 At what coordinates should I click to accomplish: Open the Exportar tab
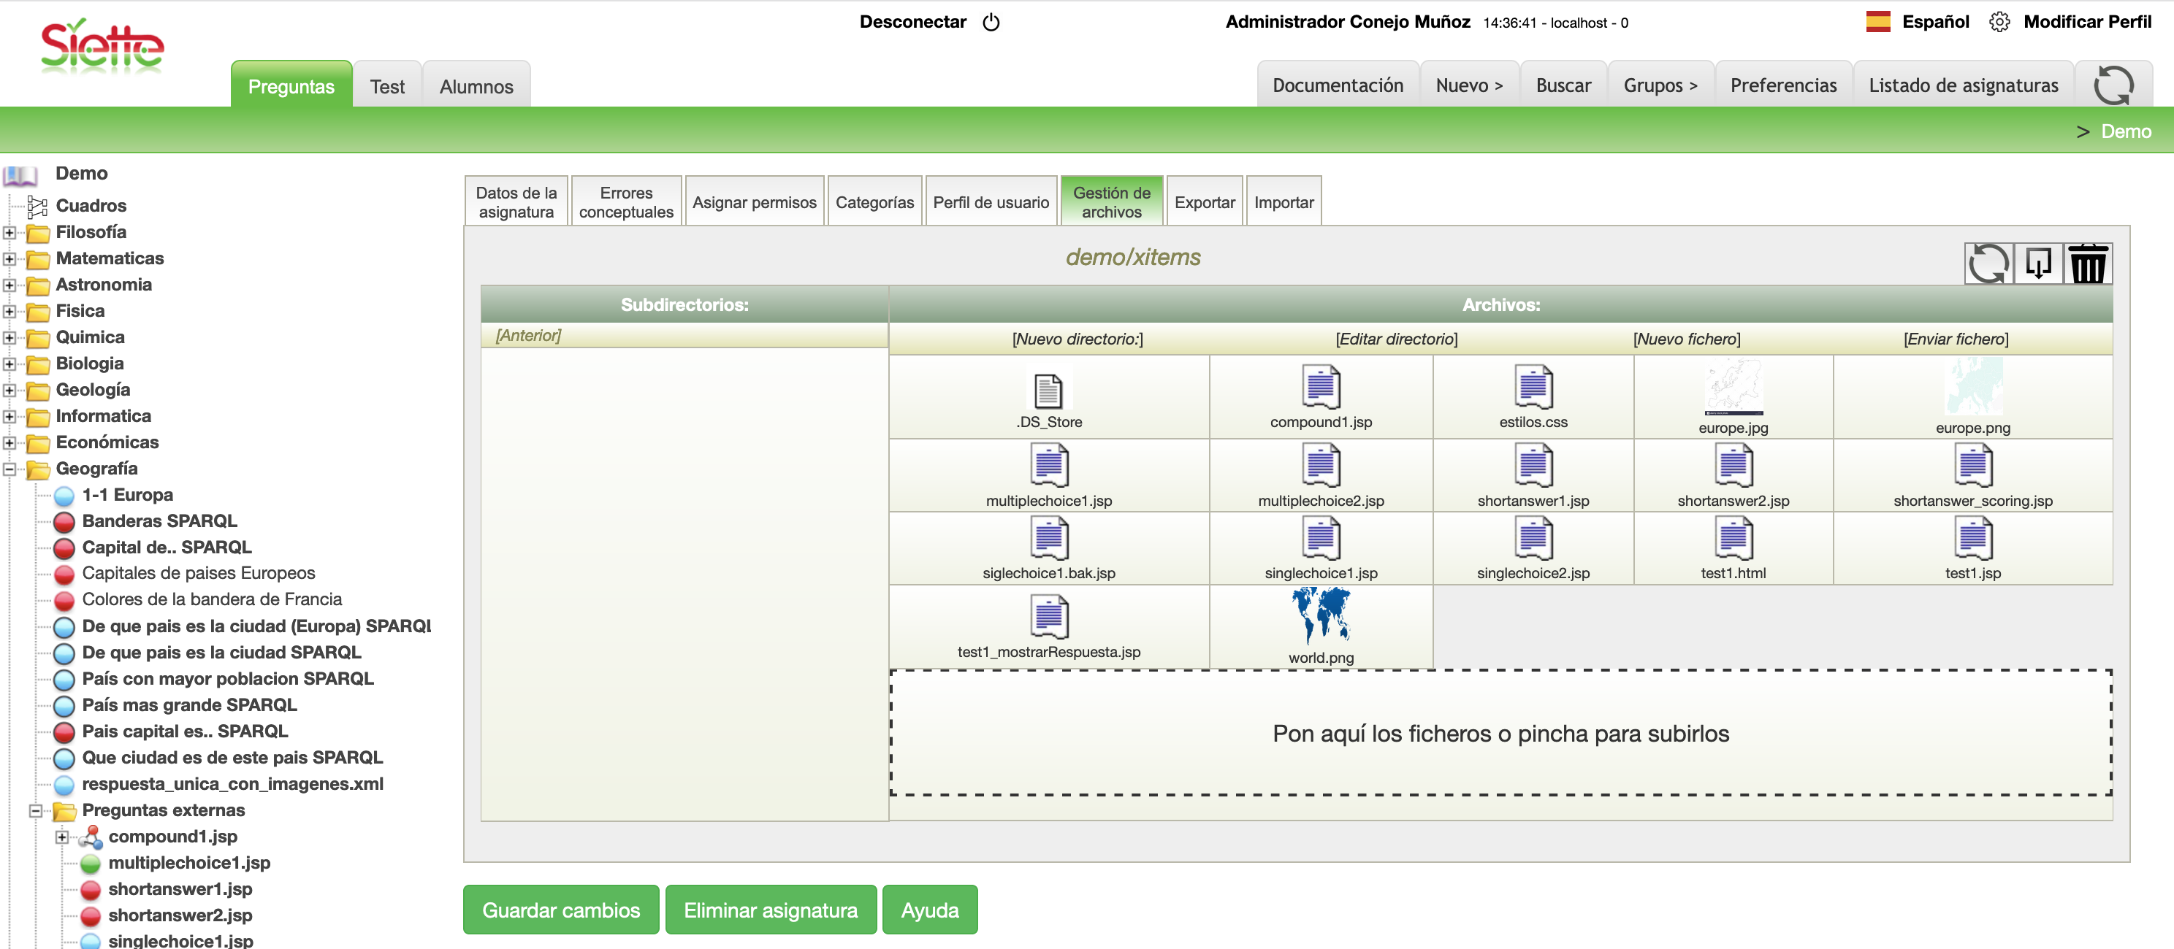point(1203,202)
